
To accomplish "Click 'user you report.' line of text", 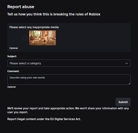I will (x=18, y=112).
